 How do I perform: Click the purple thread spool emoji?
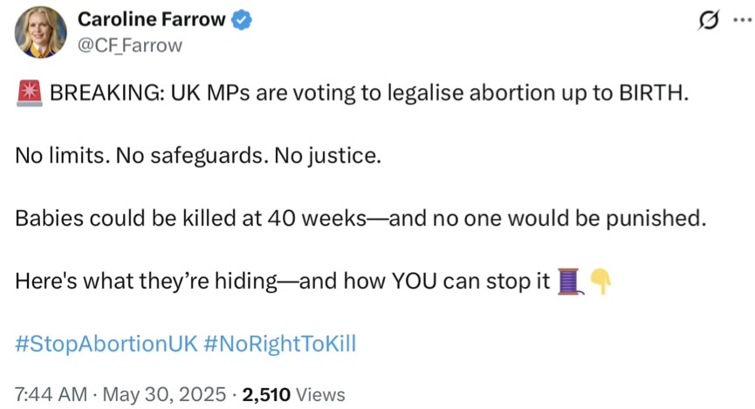point(568,281)
